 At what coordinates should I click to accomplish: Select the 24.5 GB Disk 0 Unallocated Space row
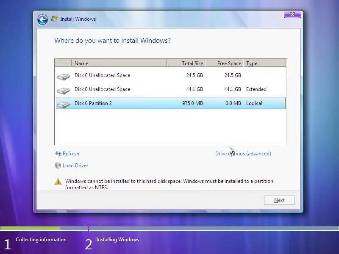[x=171, y=75]
